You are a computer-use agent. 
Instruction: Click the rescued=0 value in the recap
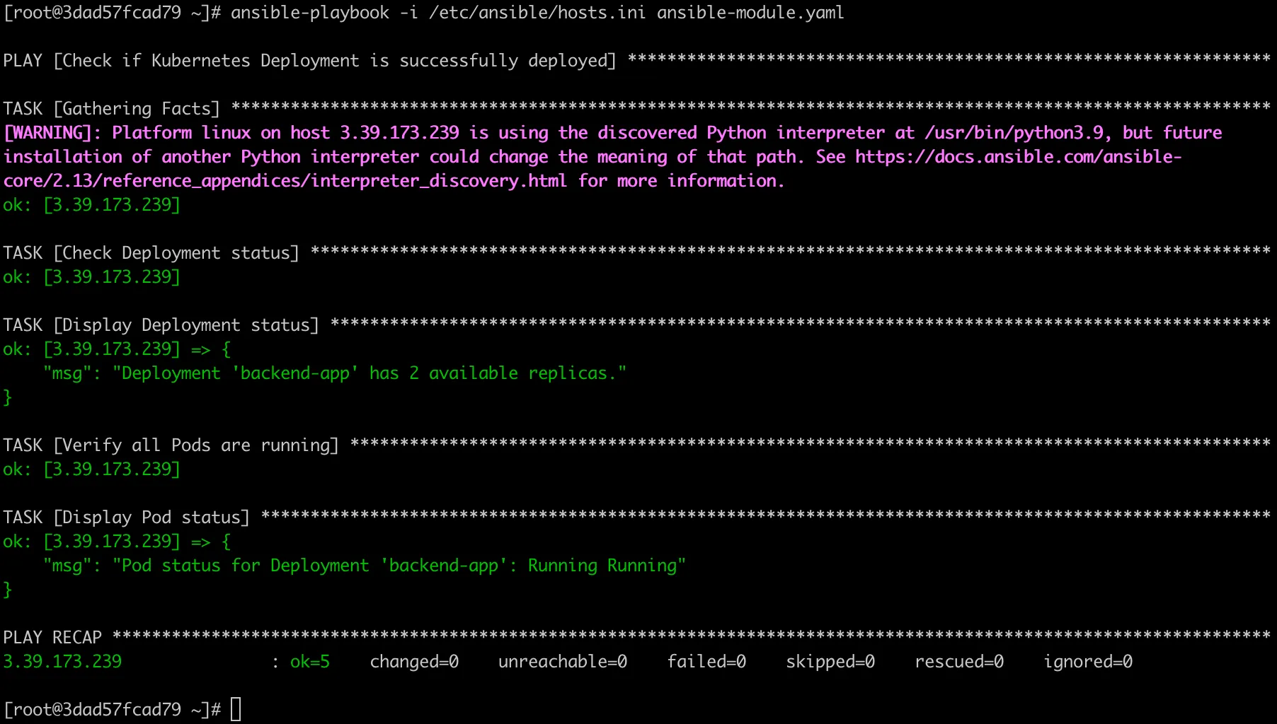[x=959, y=662]
